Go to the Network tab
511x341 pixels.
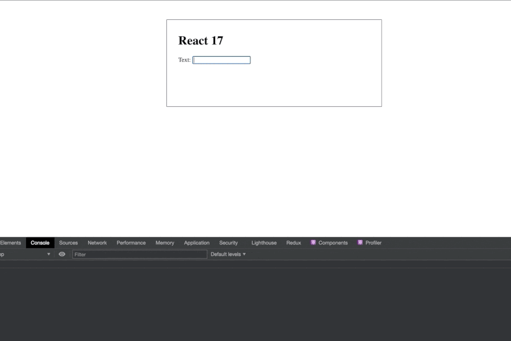pos(97,243)
